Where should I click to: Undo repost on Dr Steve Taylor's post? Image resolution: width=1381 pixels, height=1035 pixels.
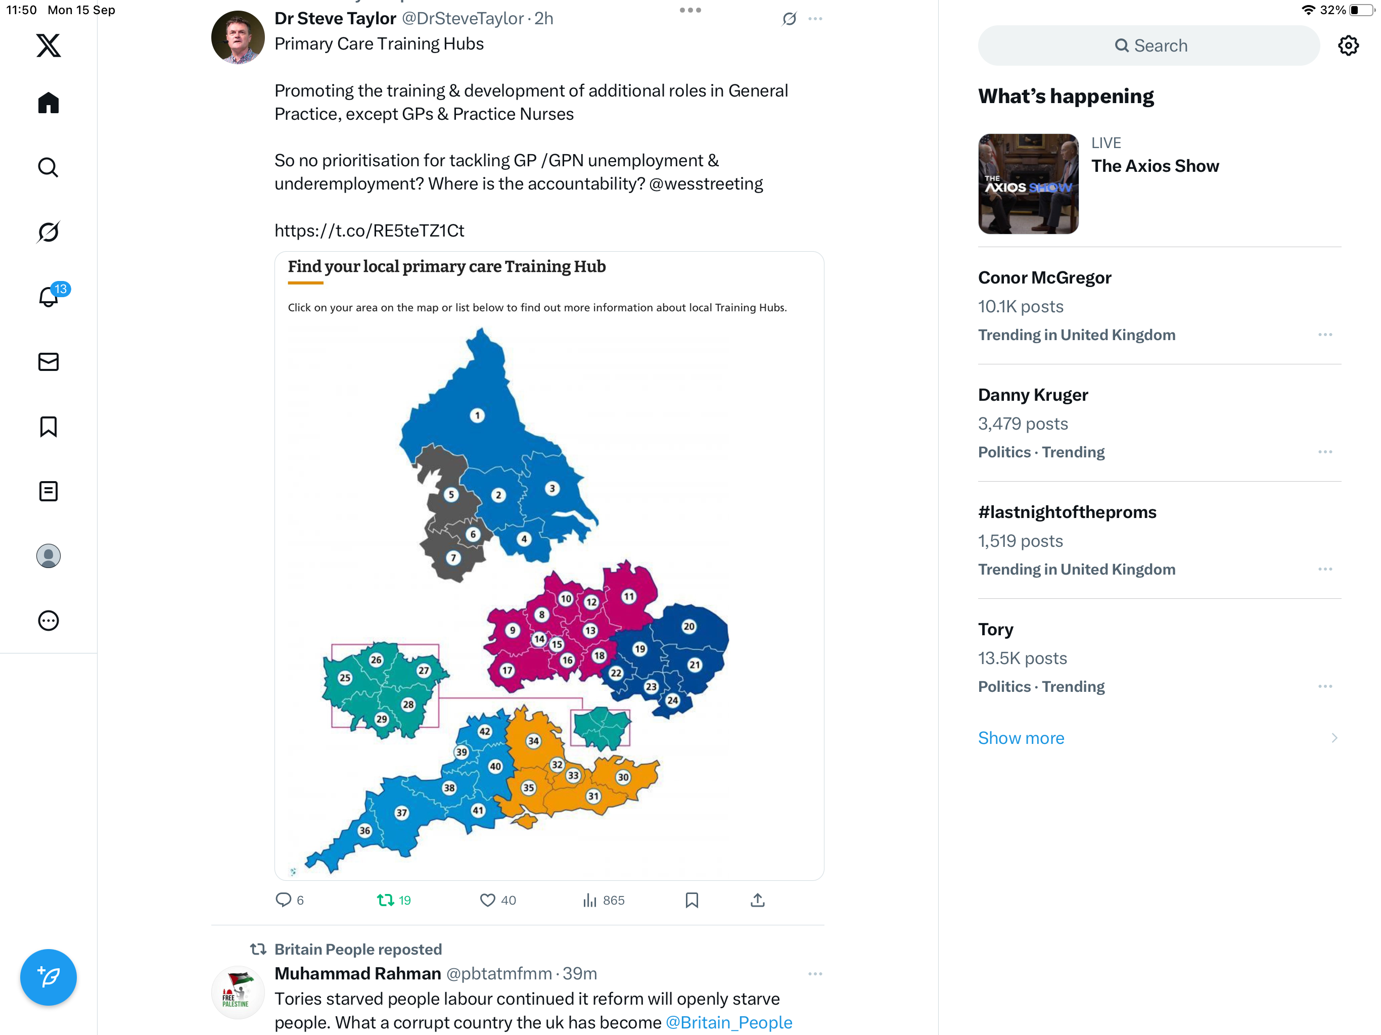tap(385, 900)
